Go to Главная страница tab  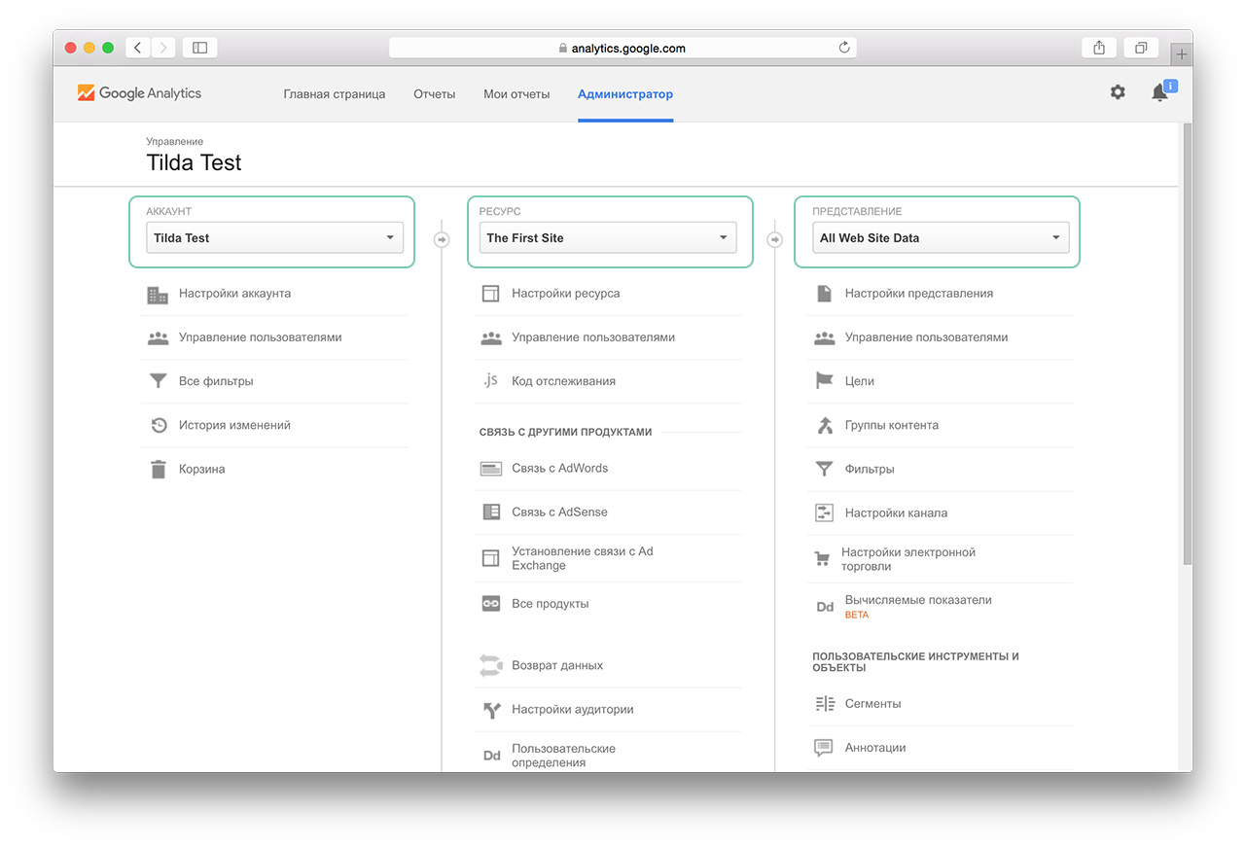tap(335, 94)
